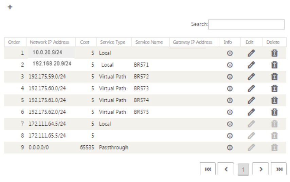Select the 10.0.20.9/24 address cell
Viewport: 290px width, 182px height.
click(x=47, y=53)
